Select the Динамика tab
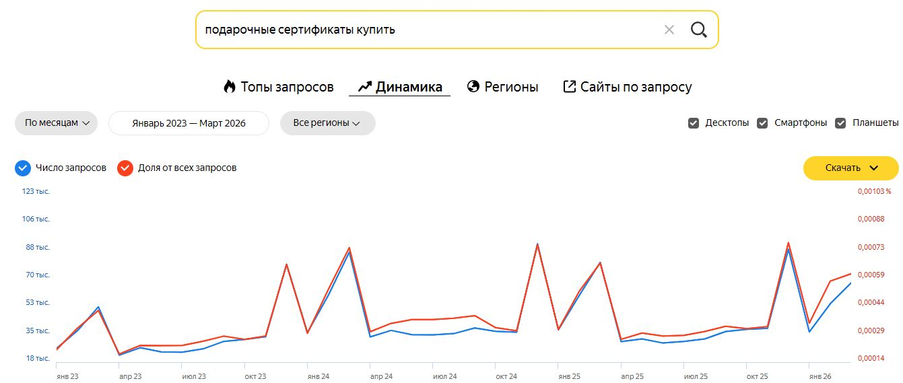The width and height of the screenshot is (903, 383). coord(400,87)
